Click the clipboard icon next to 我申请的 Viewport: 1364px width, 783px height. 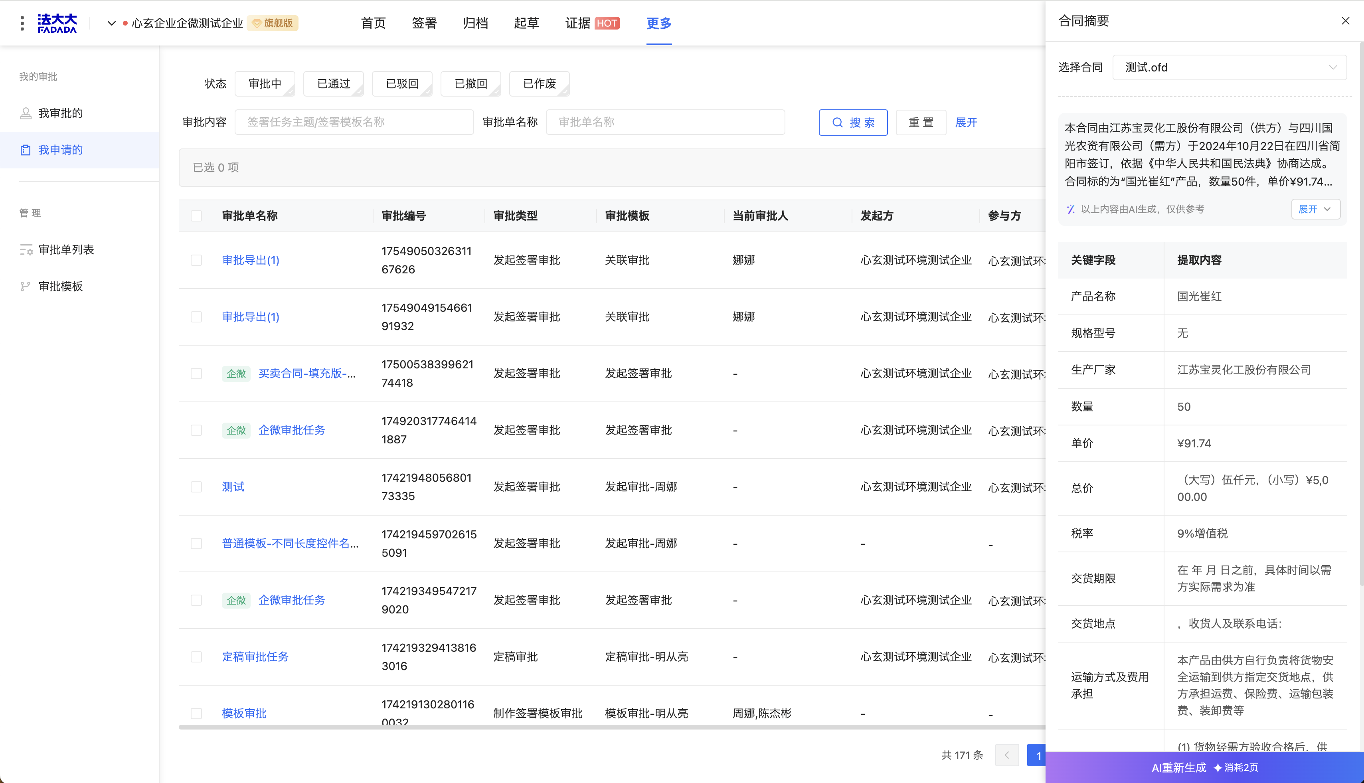pyautogui.click(x=26, y=150)
